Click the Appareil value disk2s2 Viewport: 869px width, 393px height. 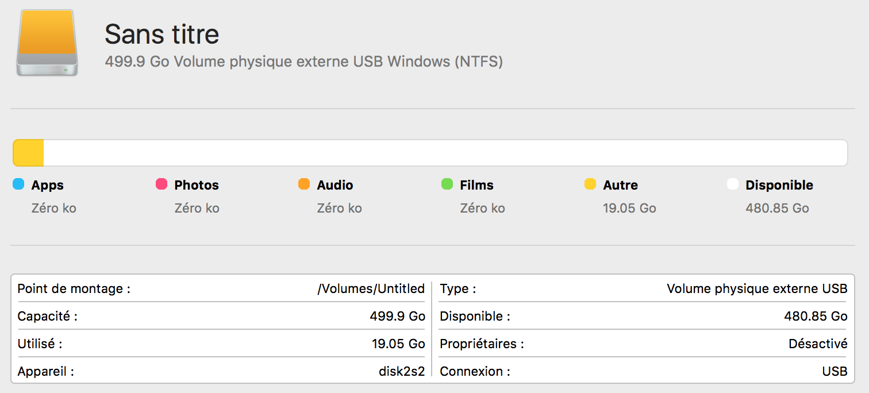coord(401,371)
